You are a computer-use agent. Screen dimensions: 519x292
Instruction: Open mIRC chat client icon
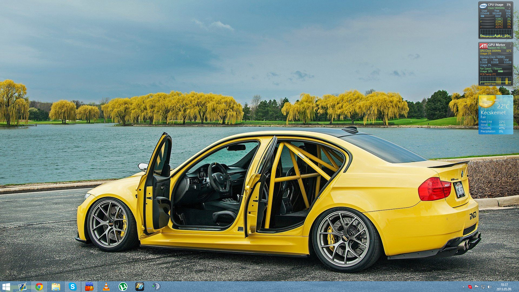coord(89,287)
